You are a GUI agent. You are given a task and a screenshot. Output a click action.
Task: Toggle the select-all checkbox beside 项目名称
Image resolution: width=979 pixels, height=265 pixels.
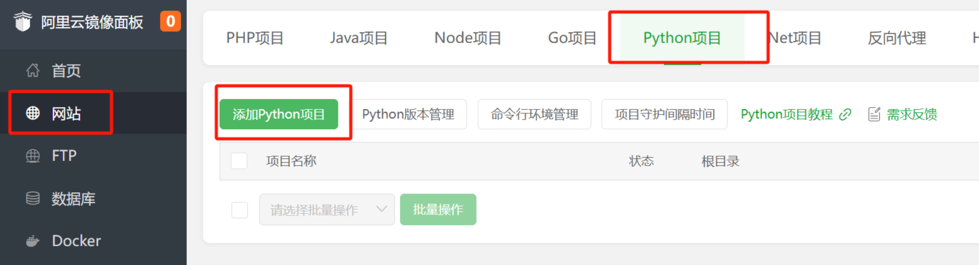pyautogui.click(x=239, y=161)
